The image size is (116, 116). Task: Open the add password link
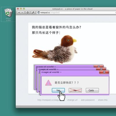(x=88, y=100)
